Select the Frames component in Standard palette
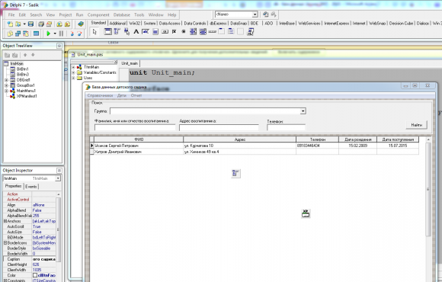 [107, 32]
